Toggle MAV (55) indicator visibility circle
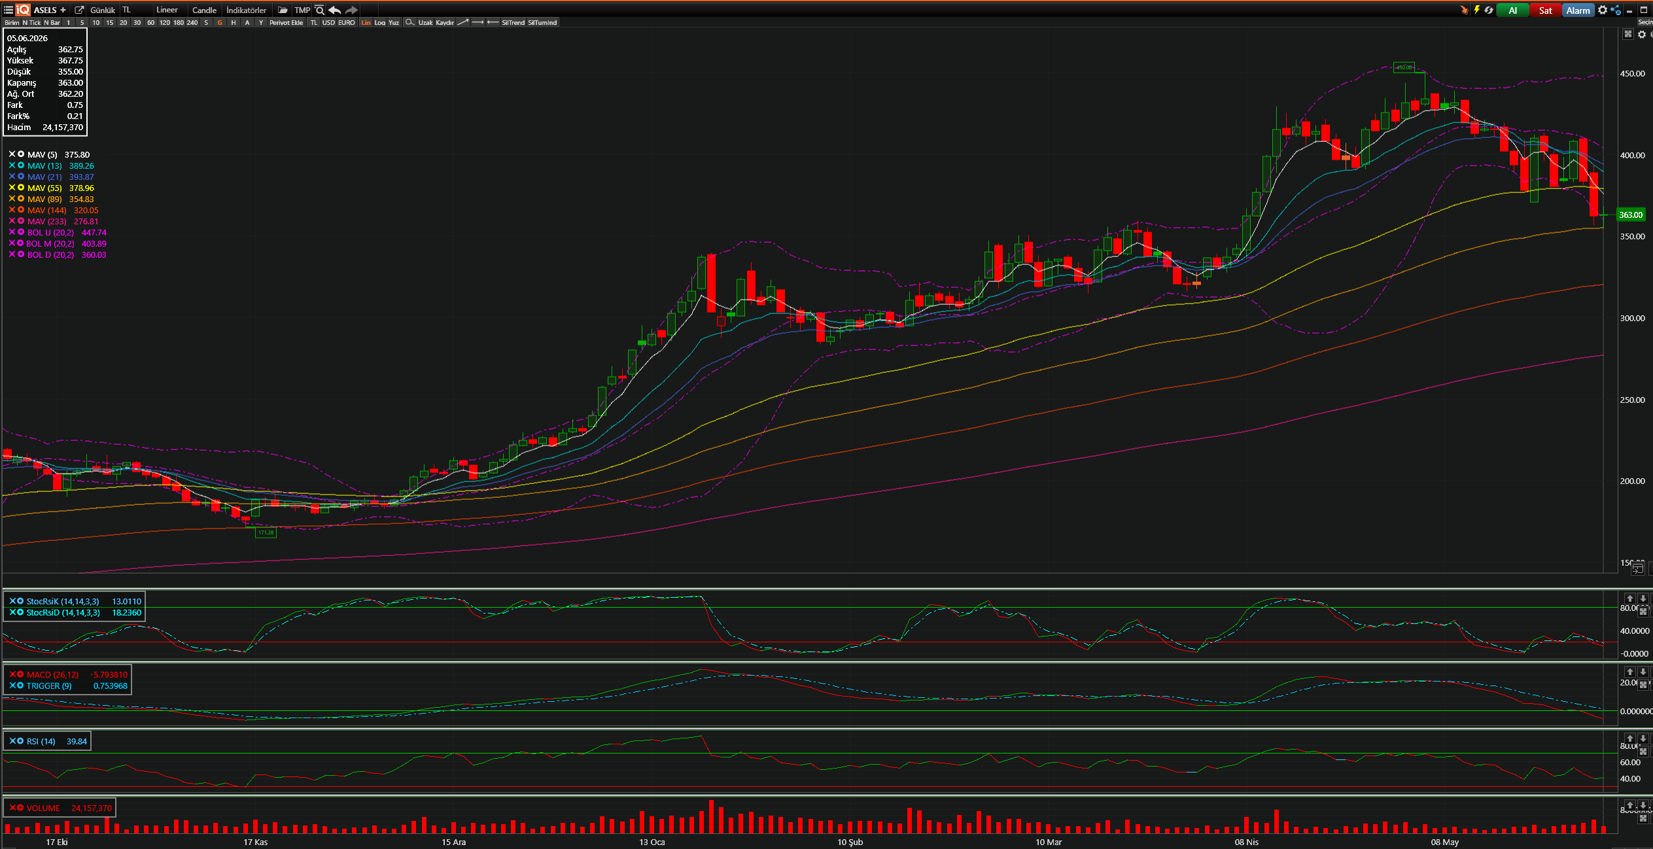 [21, 188]
